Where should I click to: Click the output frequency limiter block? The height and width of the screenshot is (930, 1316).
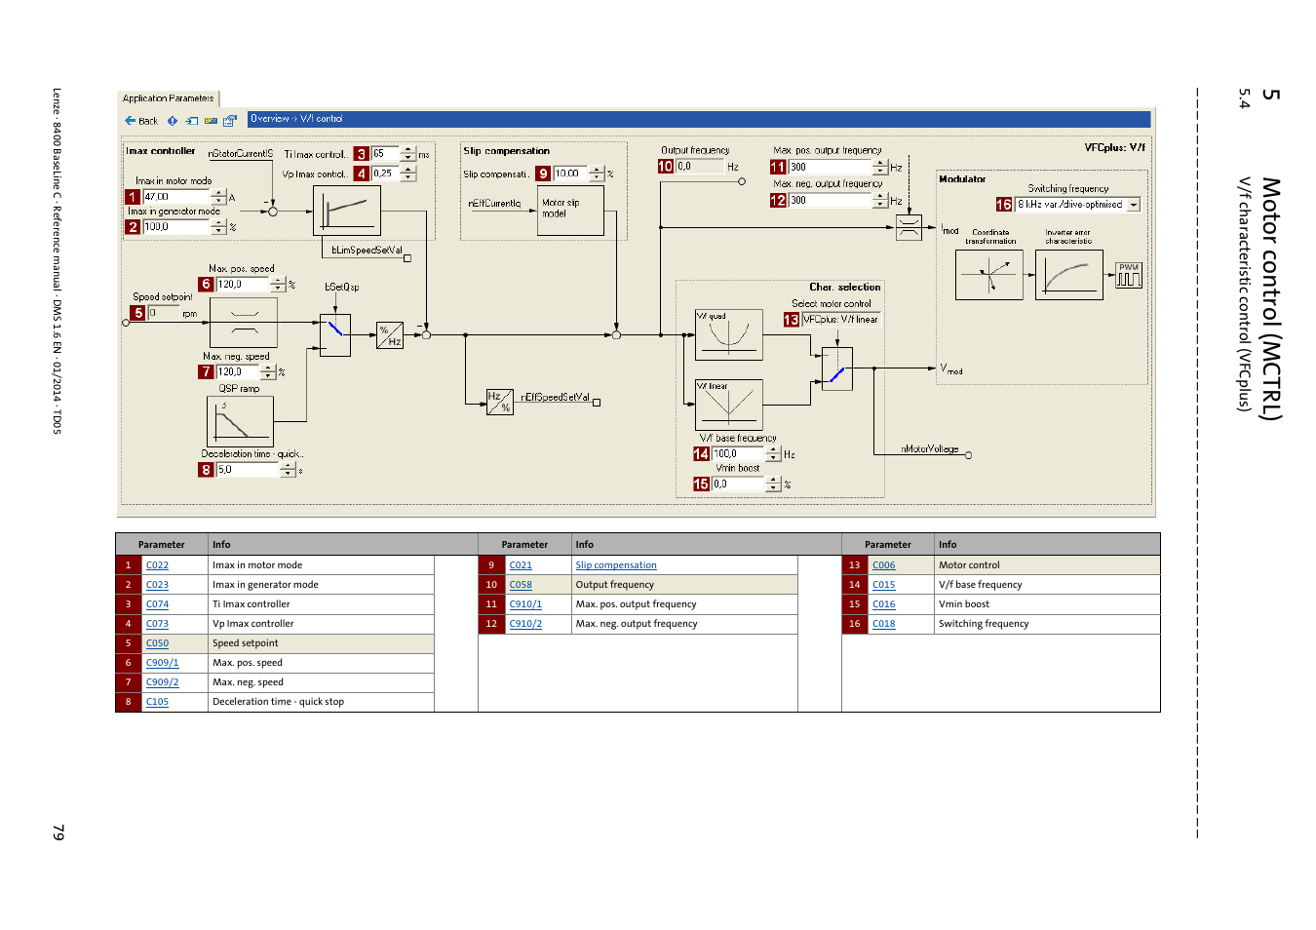[909, 228]
